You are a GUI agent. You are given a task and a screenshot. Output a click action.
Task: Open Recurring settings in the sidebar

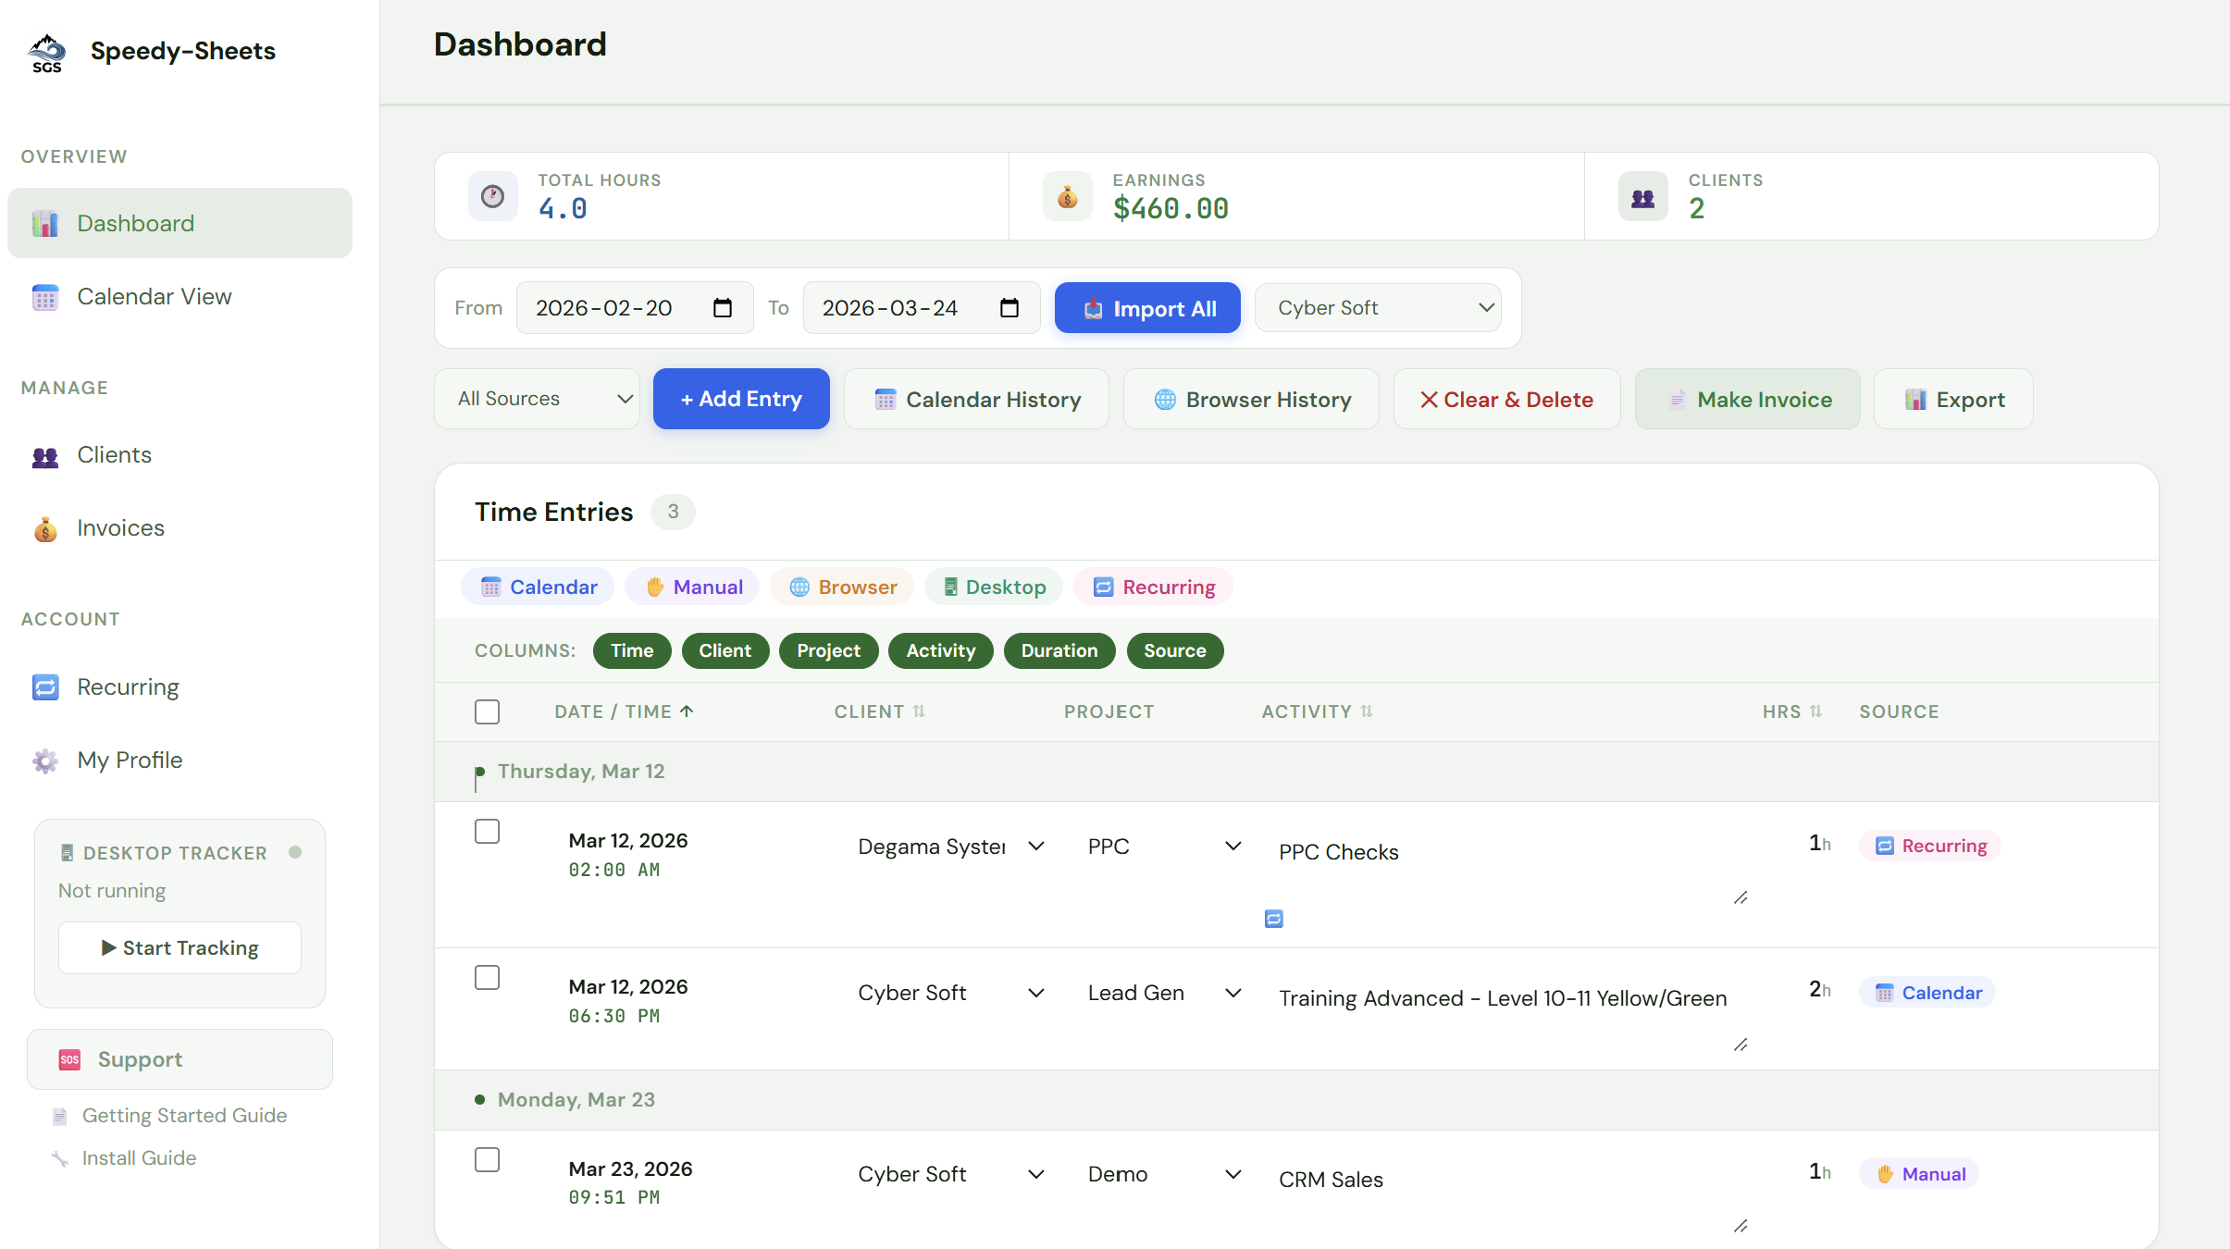(x=127, y=686)
